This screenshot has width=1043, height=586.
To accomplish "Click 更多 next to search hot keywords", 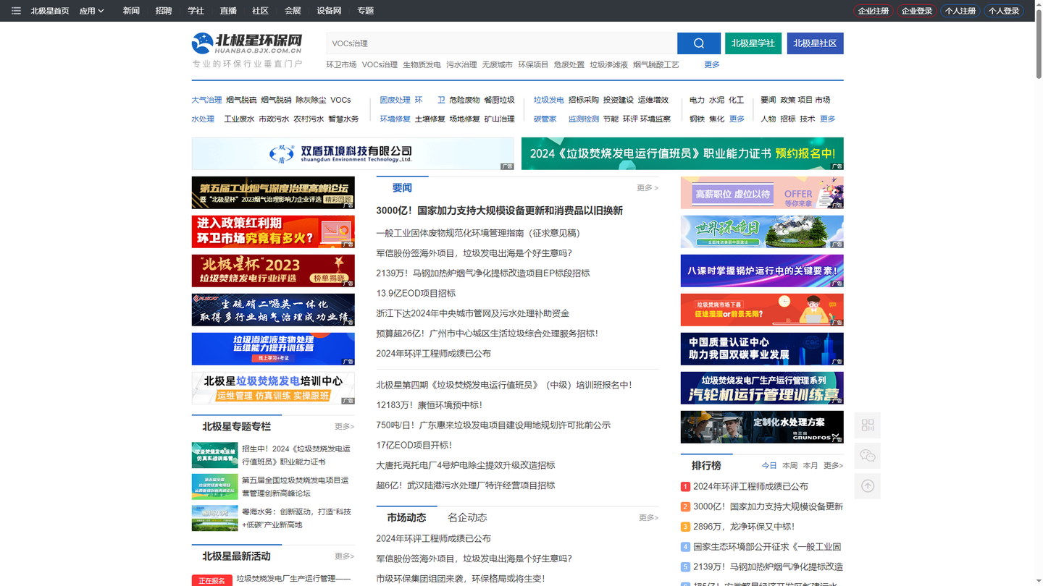I will 712,64.
